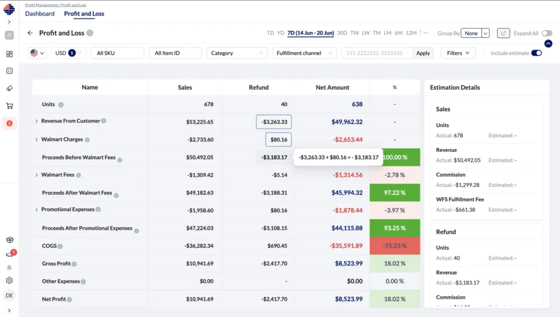The height and width of the screenshot is (317, 560).
Task: Click the COGS percentage -75.23 % cell
Action: [x=395, y=245]
